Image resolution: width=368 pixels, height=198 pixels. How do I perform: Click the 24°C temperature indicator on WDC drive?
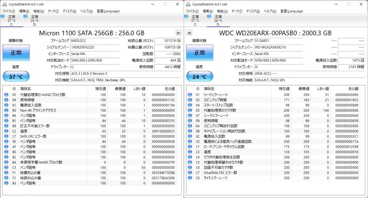[x=200, y=76]
